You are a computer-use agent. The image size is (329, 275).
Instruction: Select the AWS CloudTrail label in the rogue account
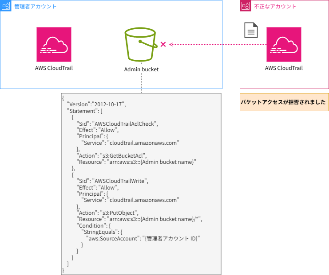tap(284, 68)
